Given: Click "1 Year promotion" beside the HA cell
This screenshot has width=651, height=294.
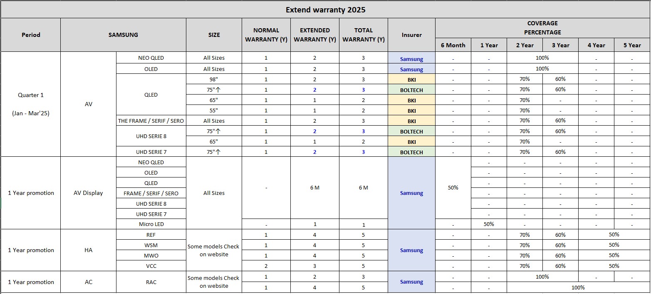Looking at the screenshot, I should point(31,250).
